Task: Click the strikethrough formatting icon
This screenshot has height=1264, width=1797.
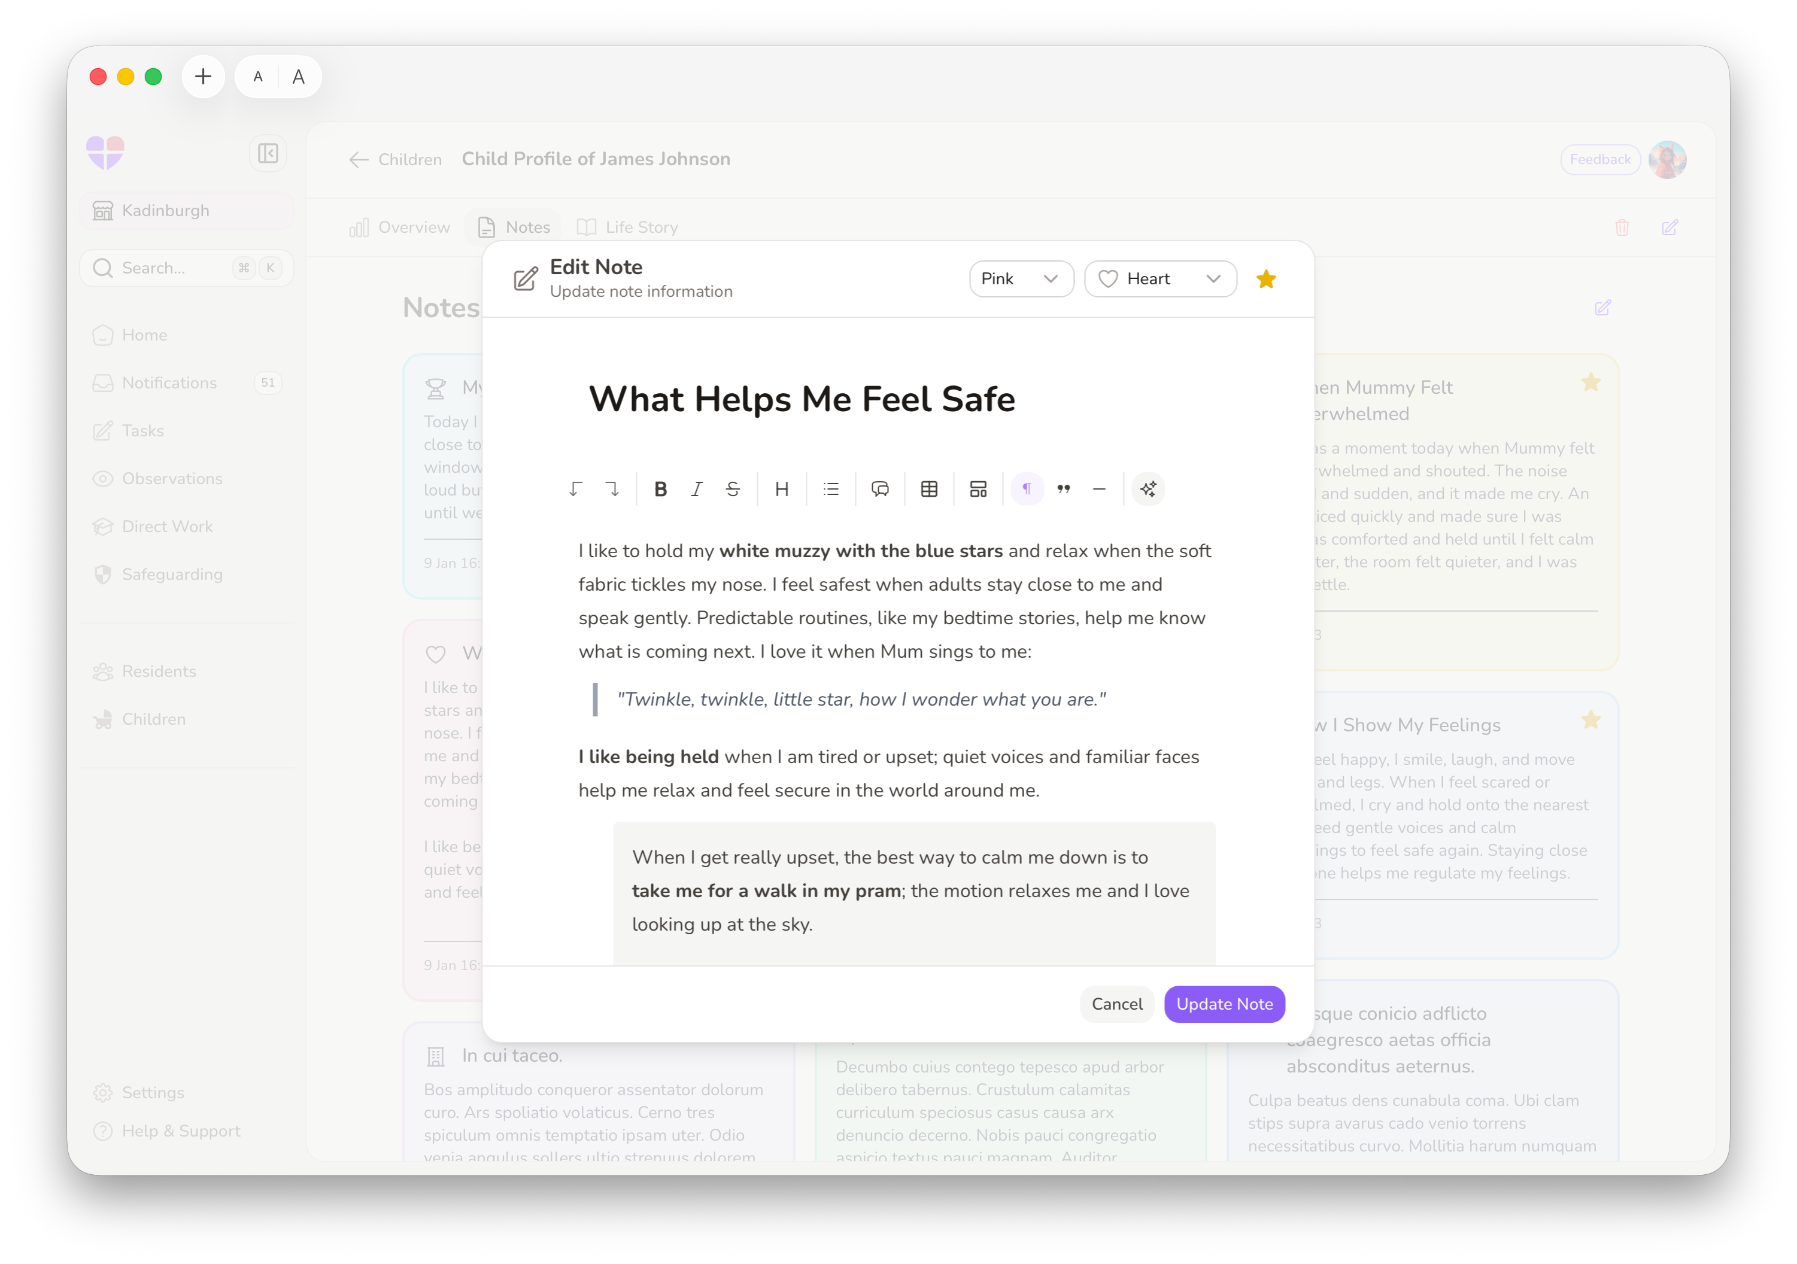Action: click(733, 489)
